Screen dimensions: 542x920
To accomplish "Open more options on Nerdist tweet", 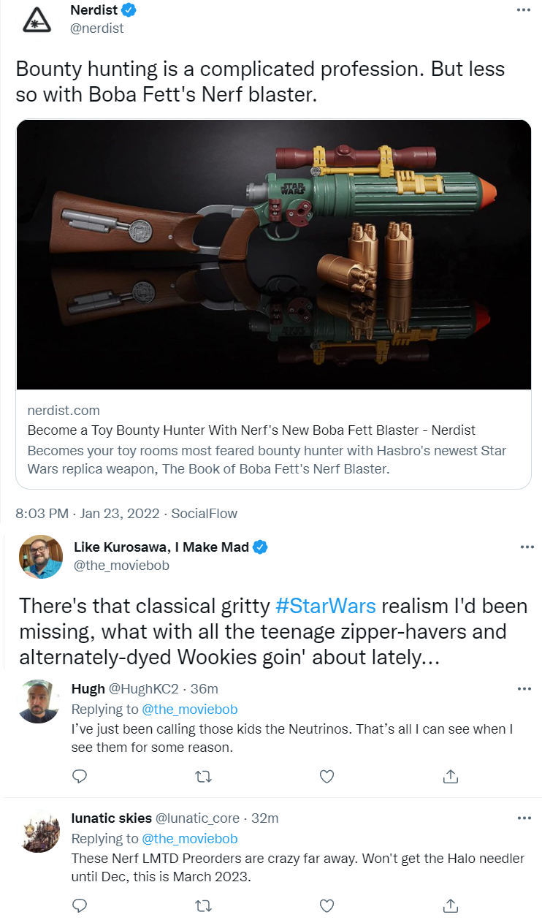I will click(x=523, y=10).
